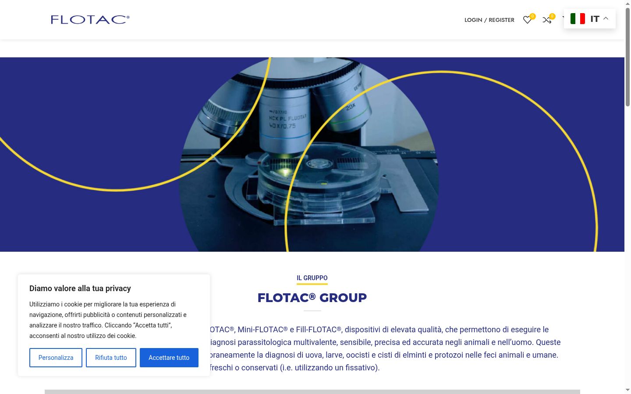631x394 pixels.
Task: Click the cookie text starting 'Utilizziamo i cookie'
Action: [108, 320]
